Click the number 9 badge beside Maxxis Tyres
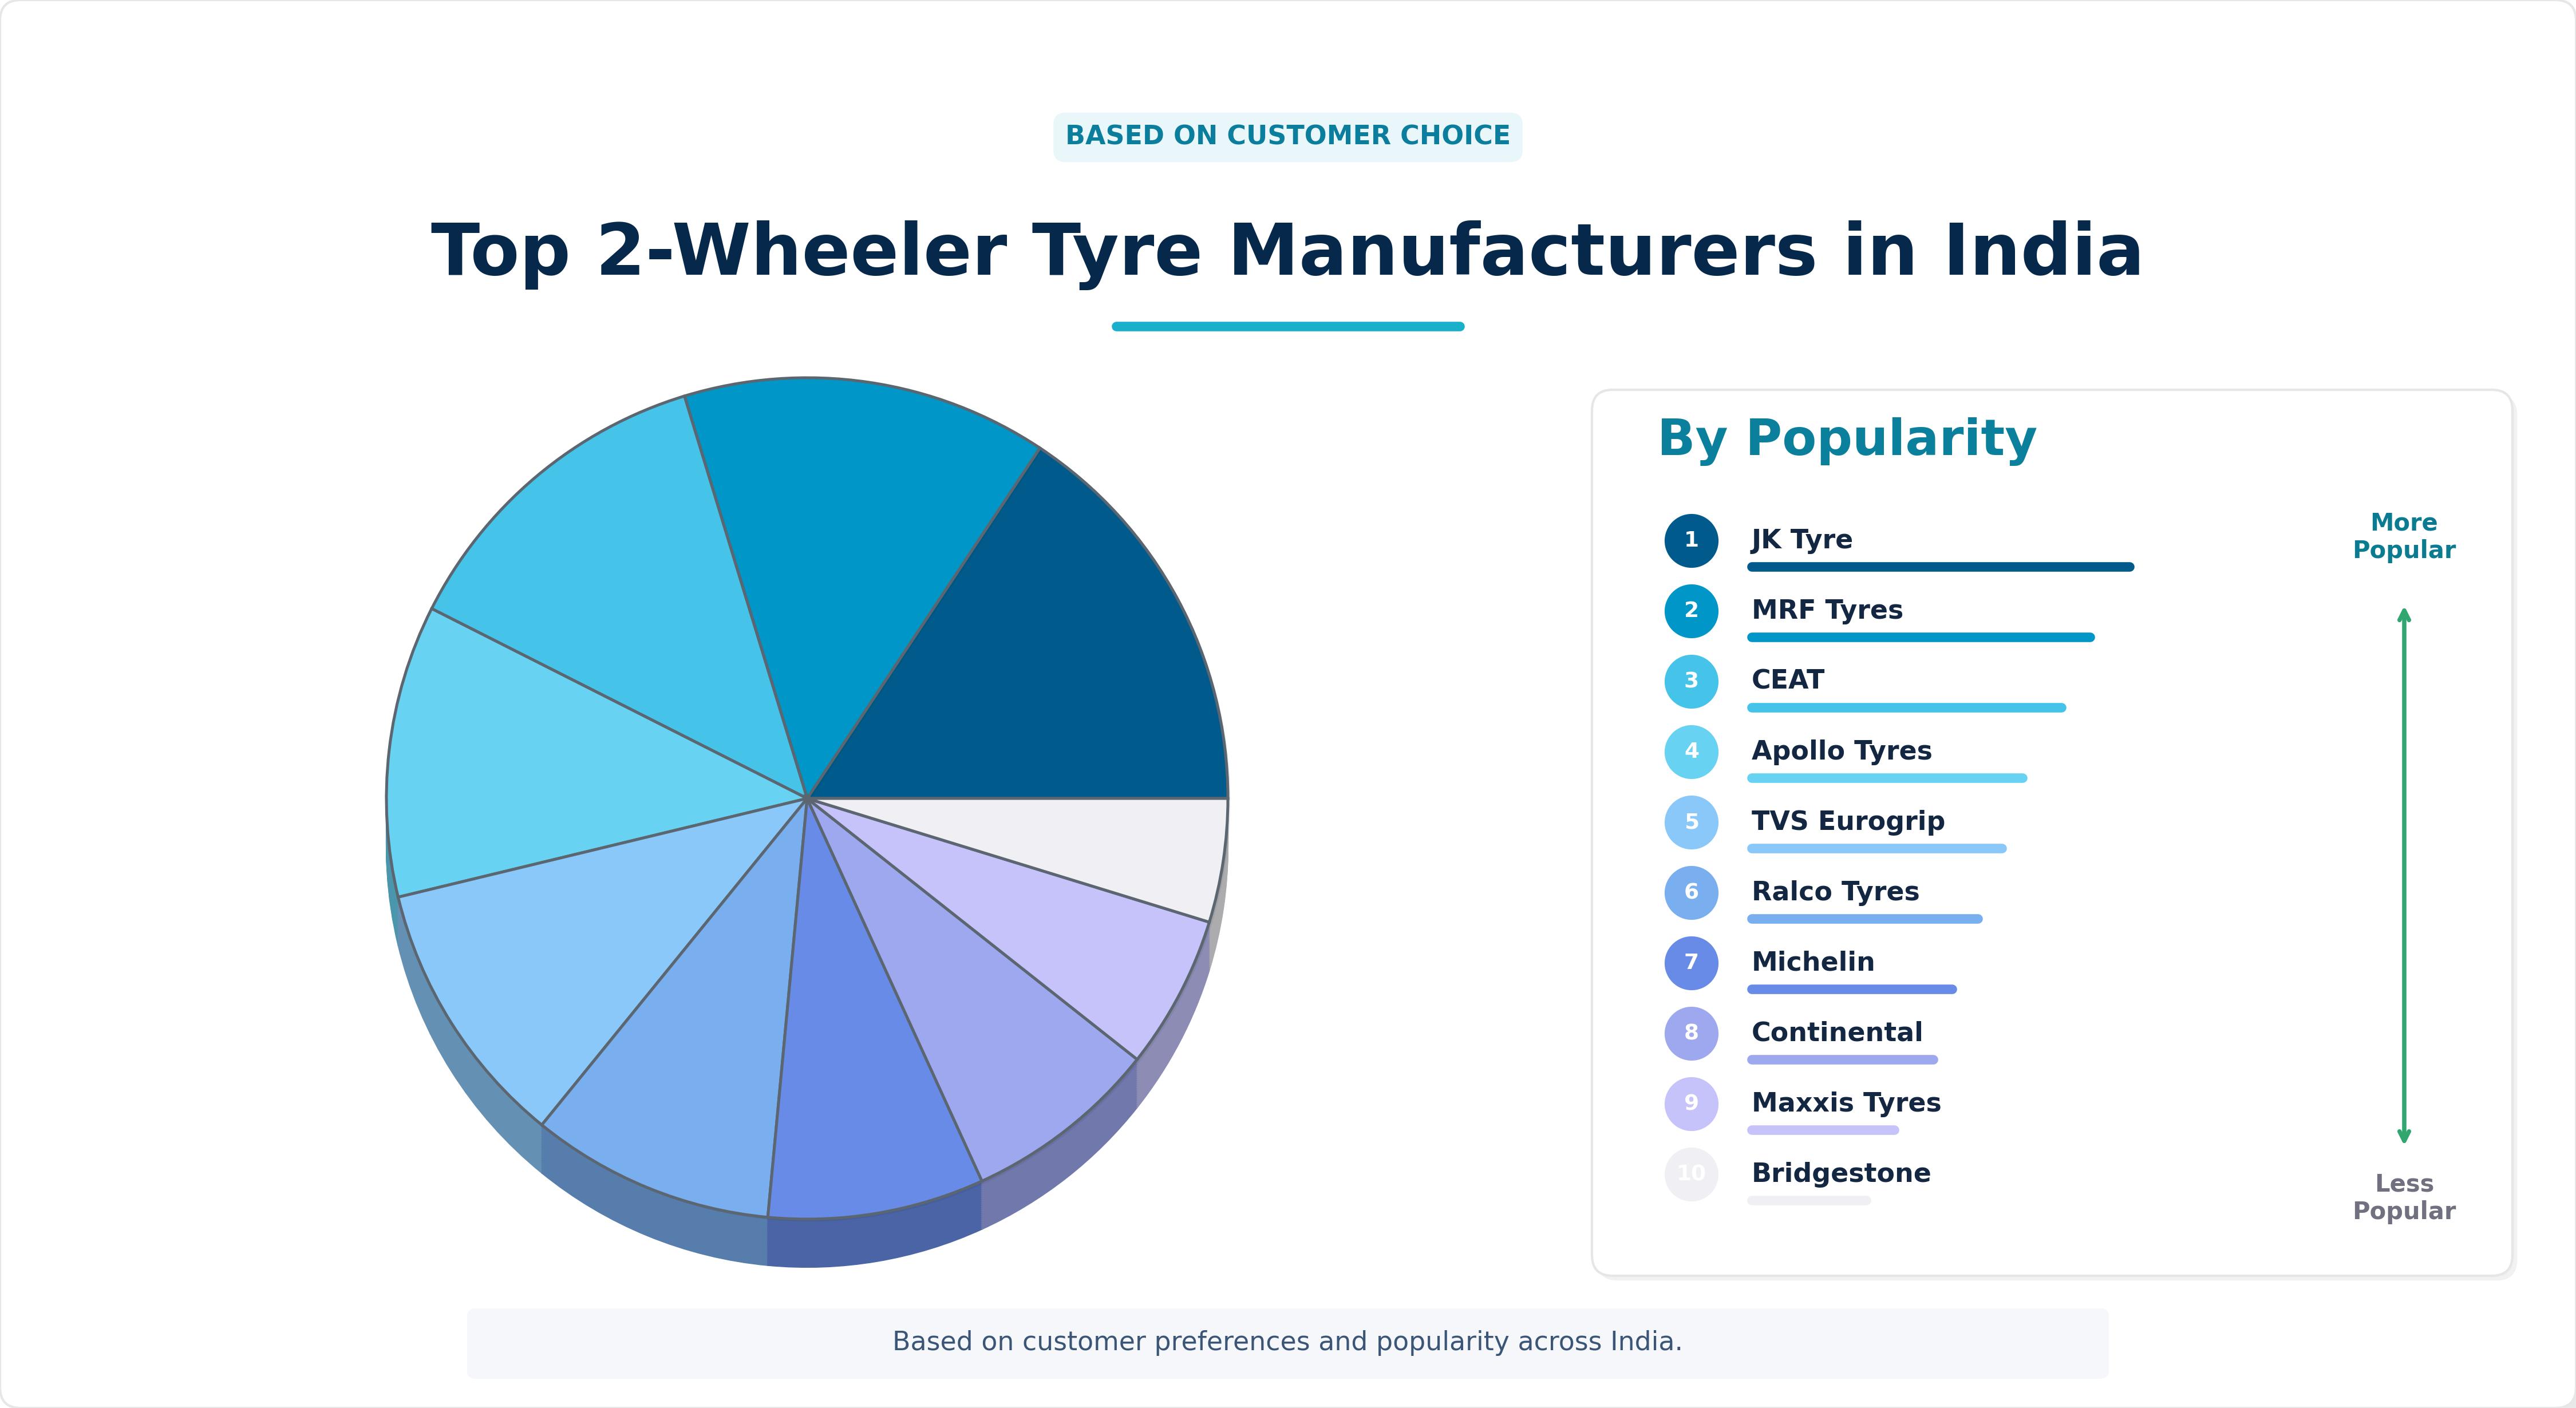2576x1408 pixels. (1691, 1104)
